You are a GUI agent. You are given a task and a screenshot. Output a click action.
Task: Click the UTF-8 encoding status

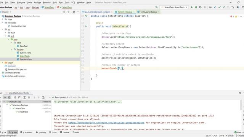click(x=221, y=135)
